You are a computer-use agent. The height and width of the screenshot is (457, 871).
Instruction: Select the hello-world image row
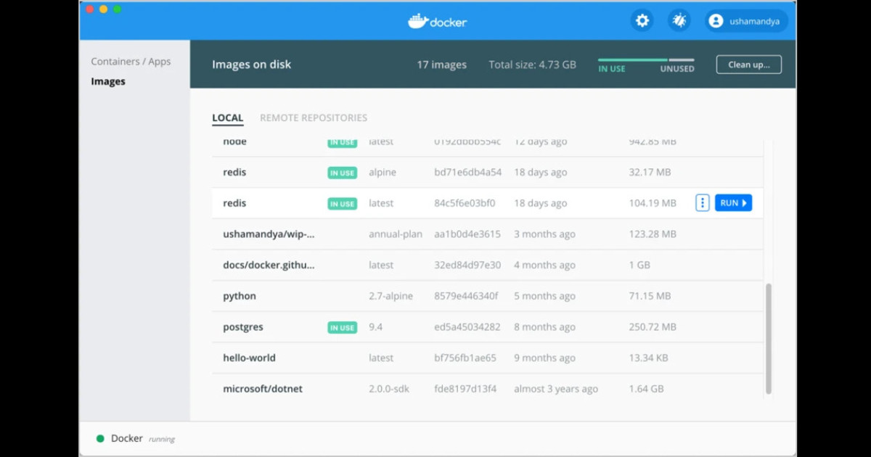488,358
